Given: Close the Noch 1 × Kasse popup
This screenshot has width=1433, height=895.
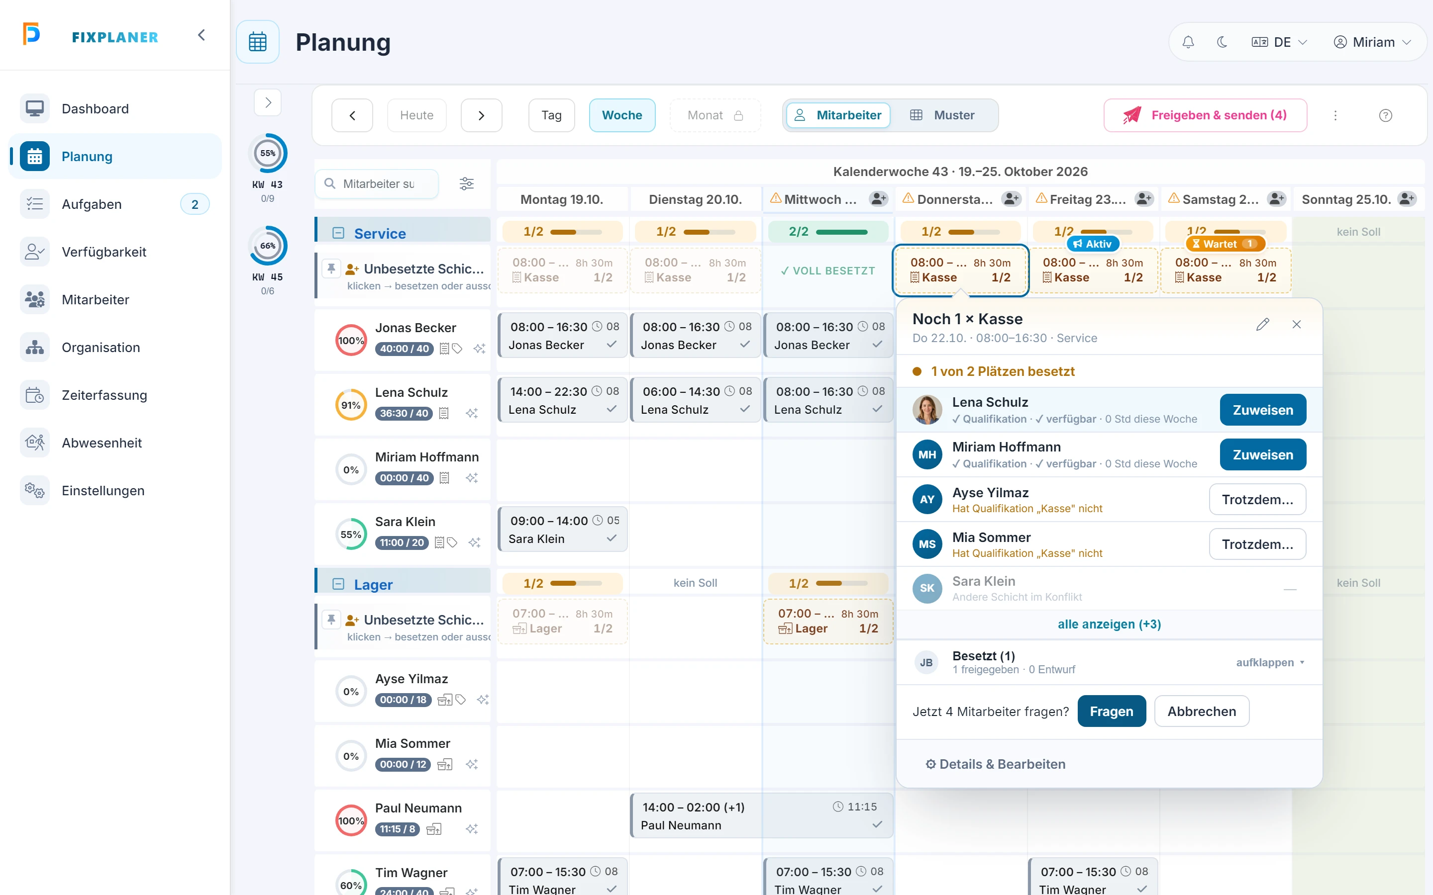Looking at the screenshot, I should 1297,324.
